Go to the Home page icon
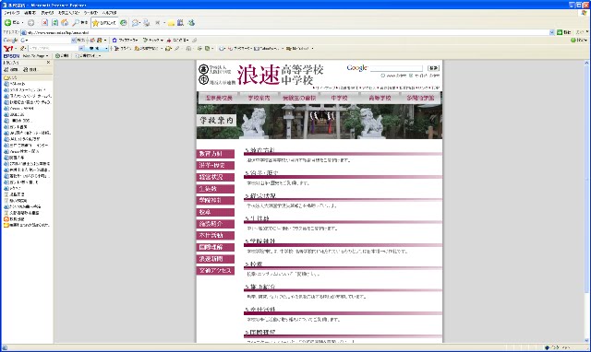 (x=65, y=22)
